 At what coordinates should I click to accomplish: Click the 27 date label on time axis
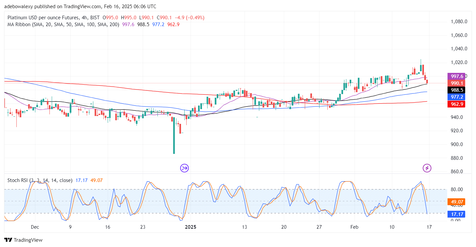[320, 227]
